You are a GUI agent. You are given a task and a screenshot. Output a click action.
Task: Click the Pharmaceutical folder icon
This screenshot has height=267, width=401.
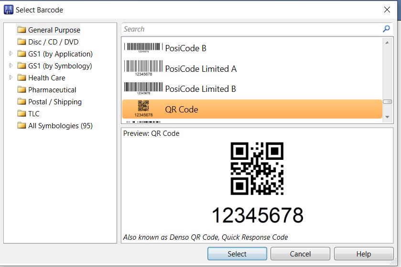[x=22, y=89]
